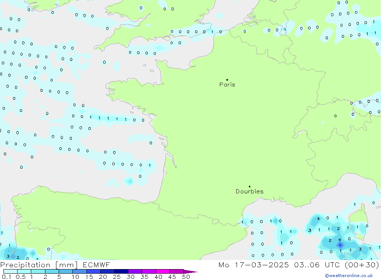Viewport: 381px width, 279px height.
Task: Select the 40–45 mm legend color swatch
Action: click(163, 271)
